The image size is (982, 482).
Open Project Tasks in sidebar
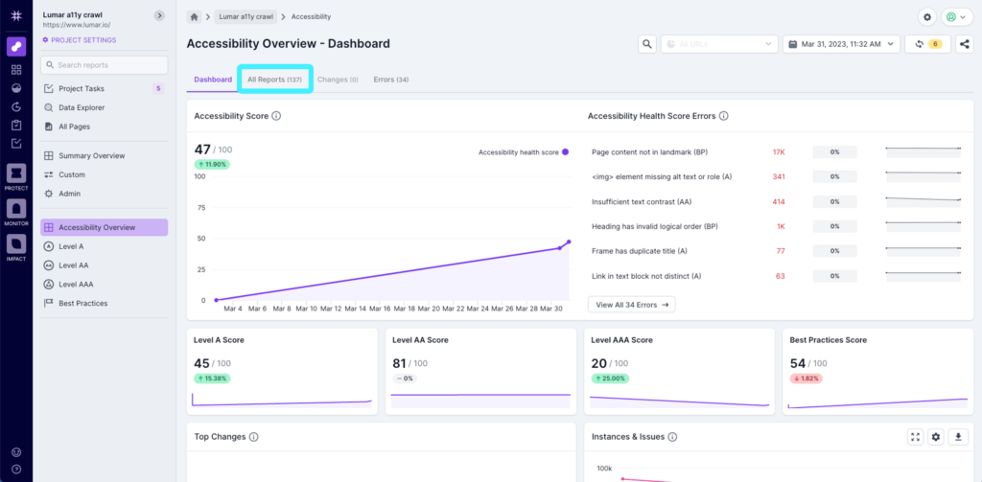pos(104,88)
